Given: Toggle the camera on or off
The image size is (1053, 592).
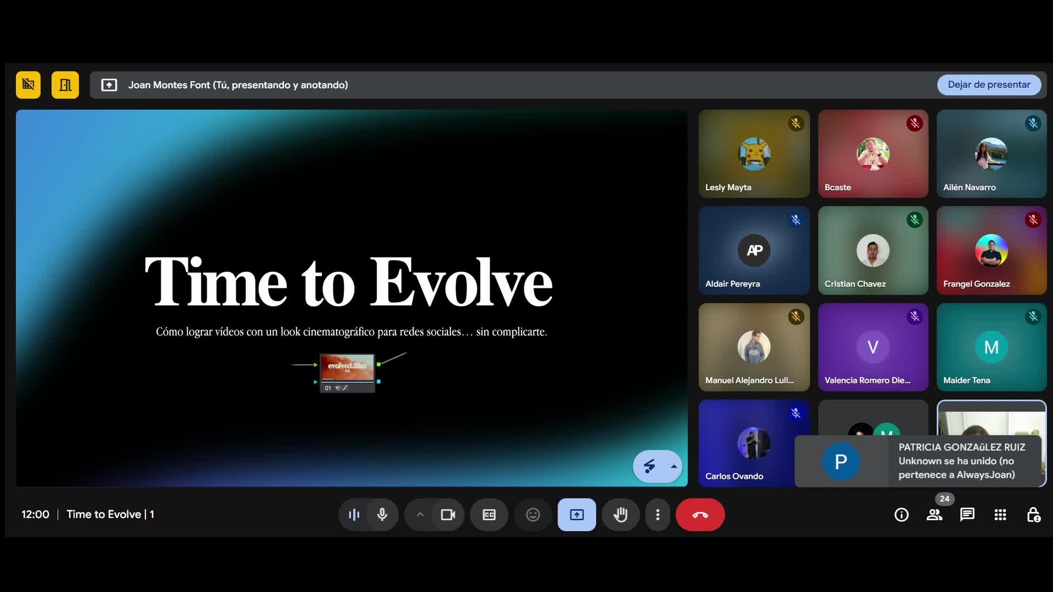Looking at the screenshot, I should pos(448,515).
